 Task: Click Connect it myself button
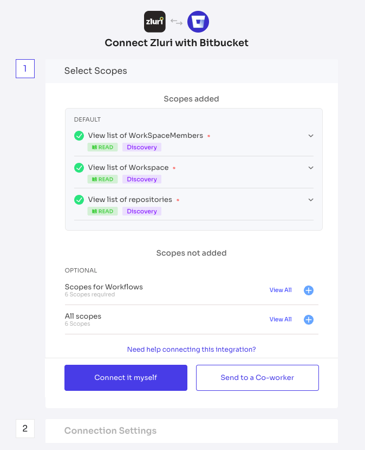click(126, 378)
